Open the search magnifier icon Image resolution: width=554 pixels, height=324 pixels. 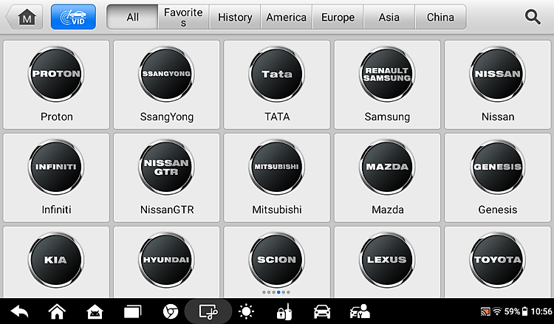pos(532,17)
